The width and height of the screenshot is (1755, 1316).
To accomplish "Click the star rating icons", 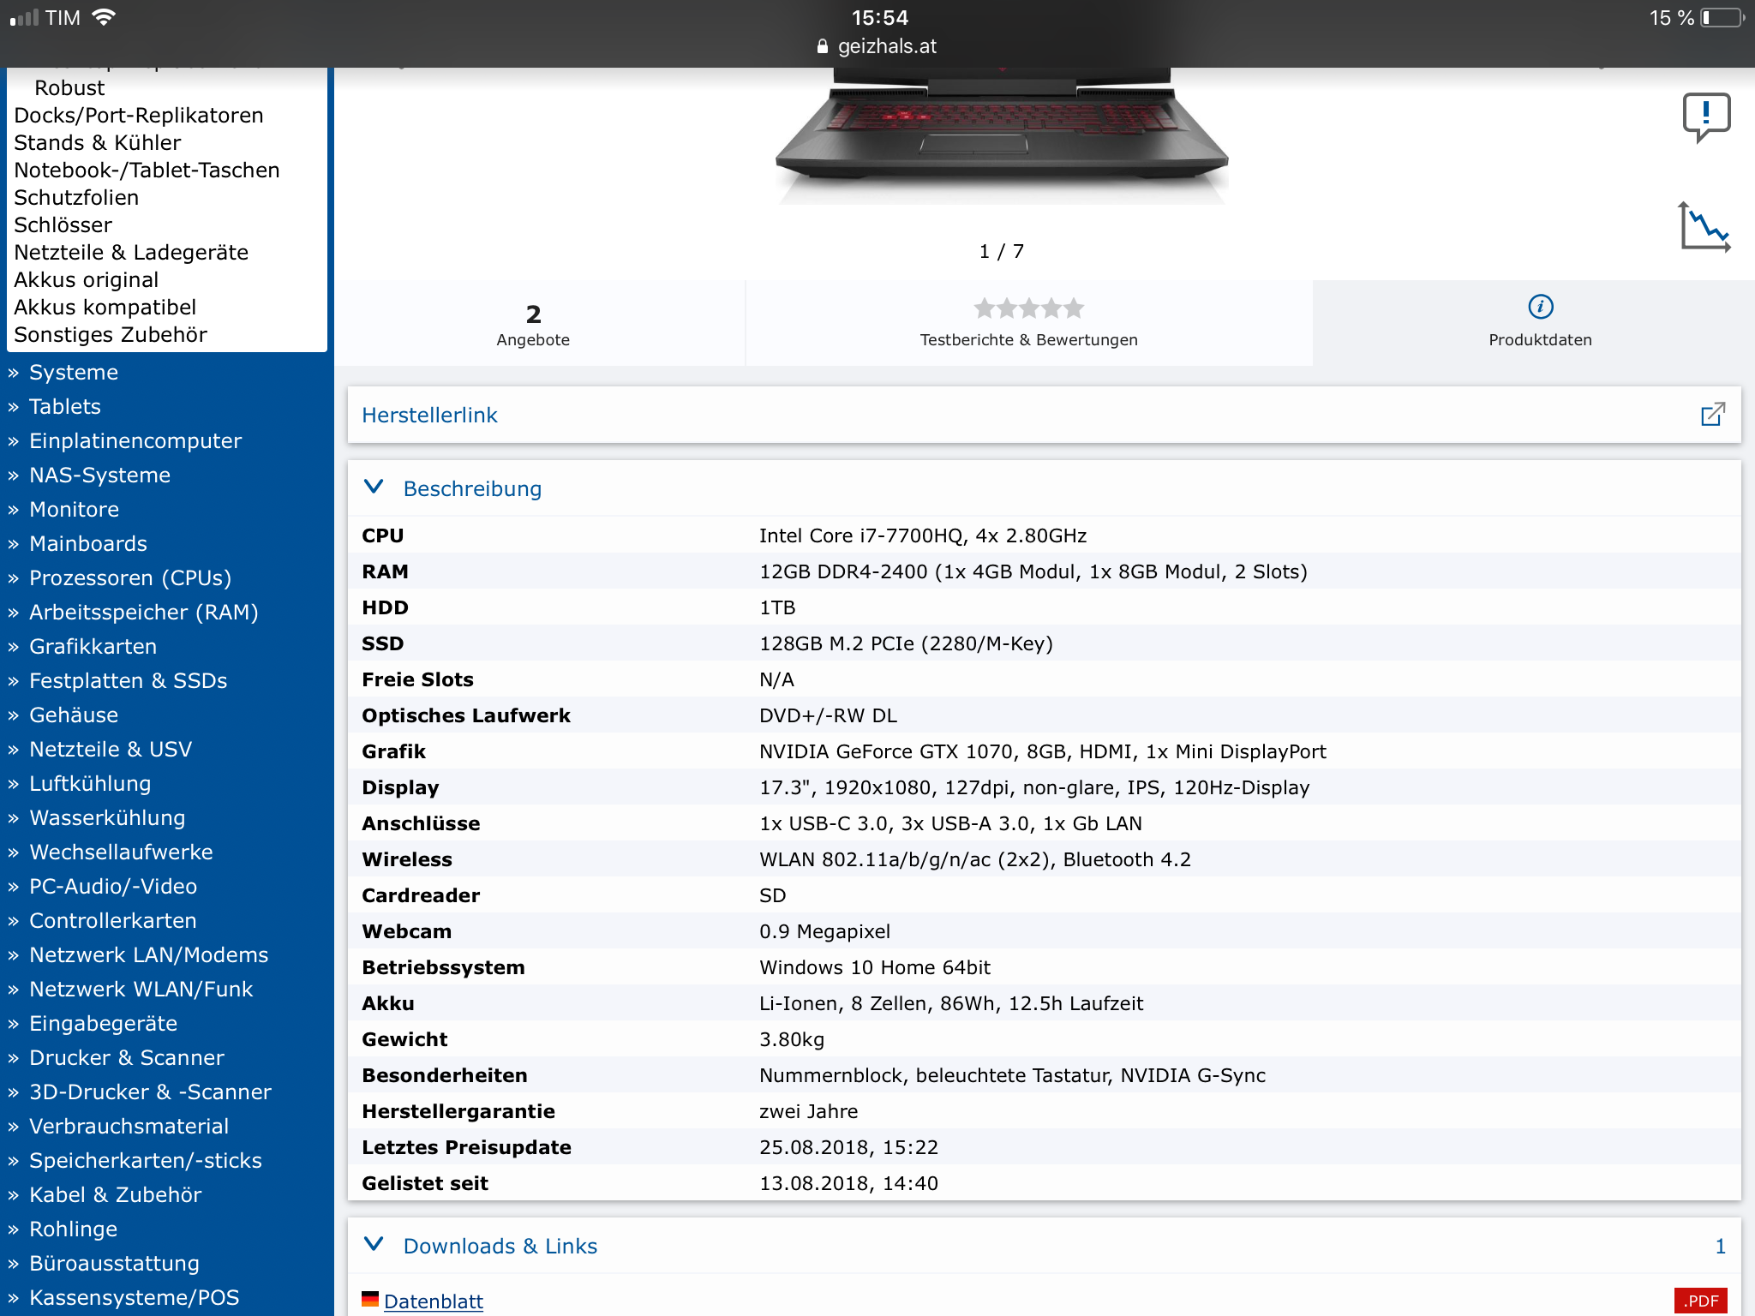I will [1028, 308].
